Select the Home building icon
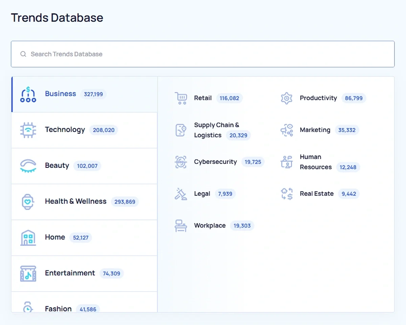 pos(28,237)
